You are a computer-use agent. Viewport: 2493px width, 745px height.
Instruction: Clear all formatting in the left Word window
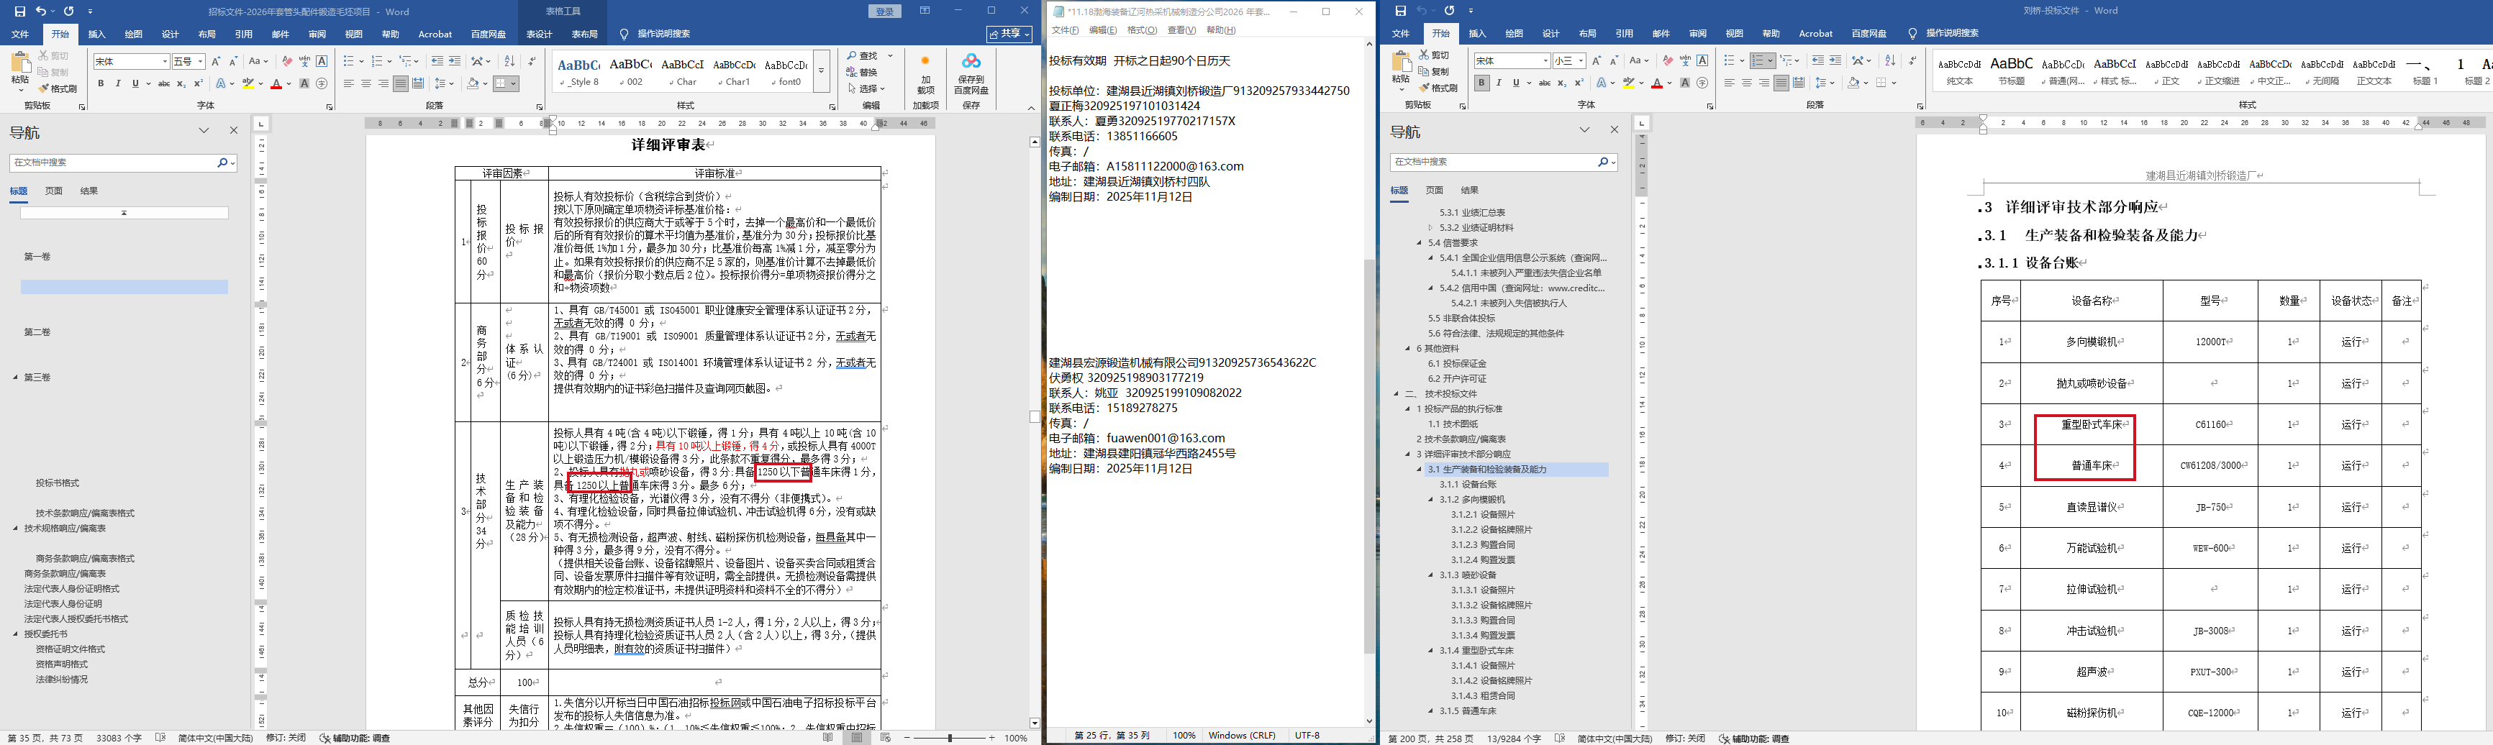tap(289, 61)
